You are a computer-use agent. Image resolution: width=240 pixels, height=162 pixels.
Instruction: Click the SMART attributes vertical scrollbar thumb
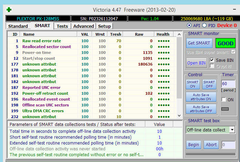(x=179, y=68)
